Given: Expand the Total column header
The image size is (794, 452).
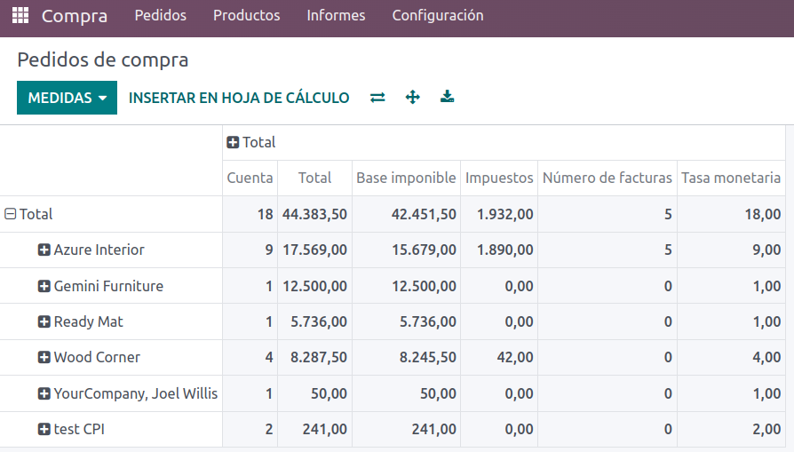Looking at the screenshot, I should click(251, 142).
